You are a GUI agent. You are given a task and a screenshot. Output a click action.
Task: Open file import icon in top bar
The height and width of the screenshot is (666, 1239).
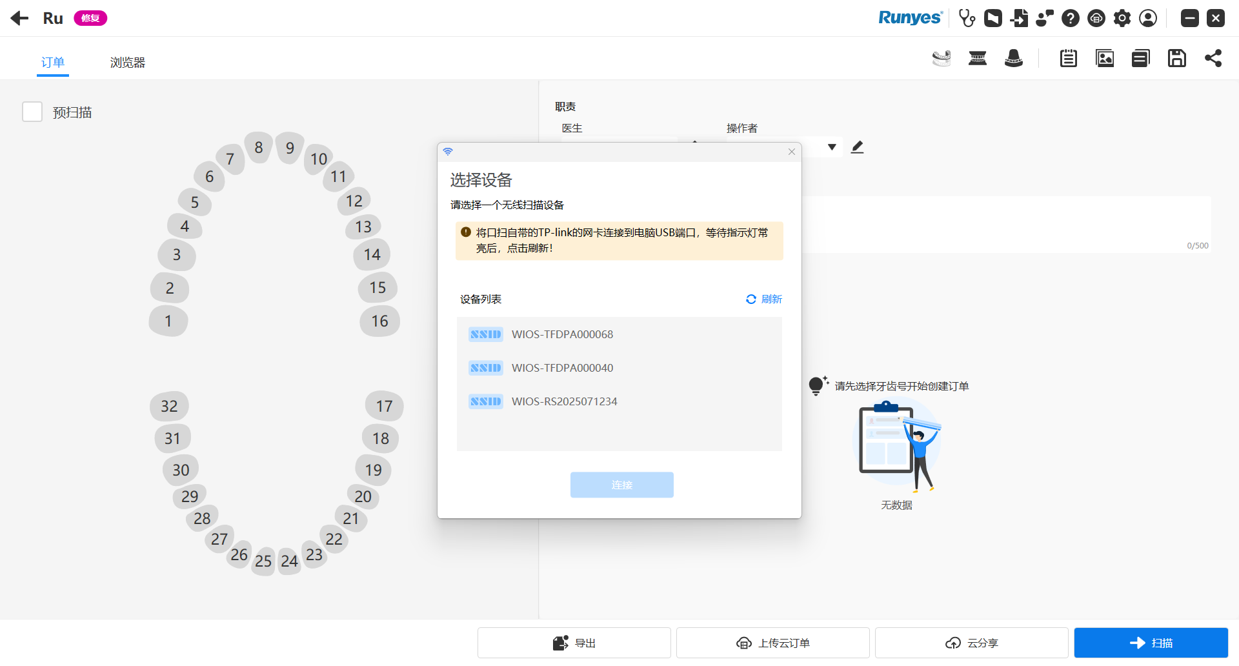[x=1019, y=18]
